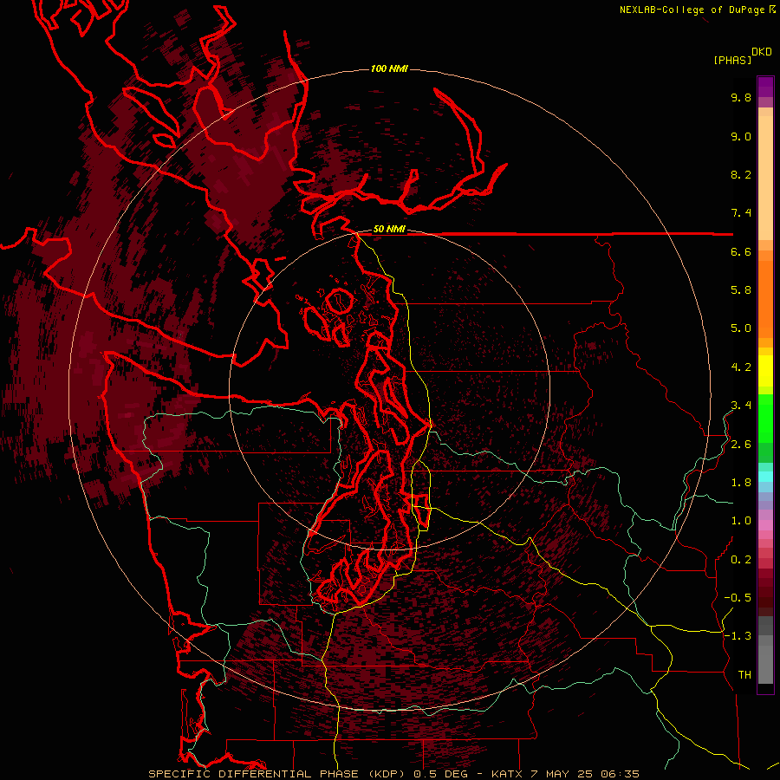Click the 0.2 value on the color scale
The height and width of the screenshot is (780, 780).
[x=741, y=560]
